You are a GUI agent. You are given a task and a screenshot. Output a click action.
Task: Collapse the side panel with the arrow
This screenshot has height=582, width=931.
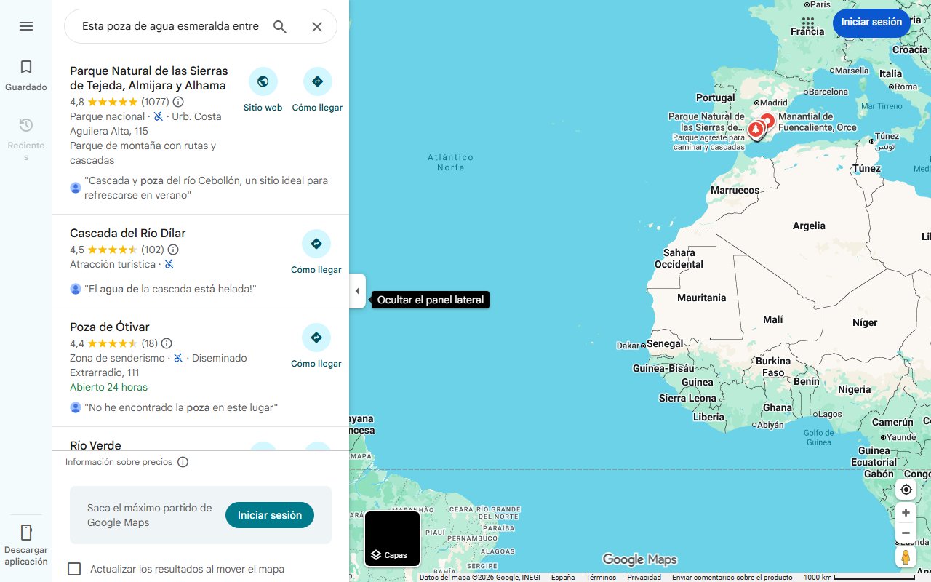(x=357, y=291)
